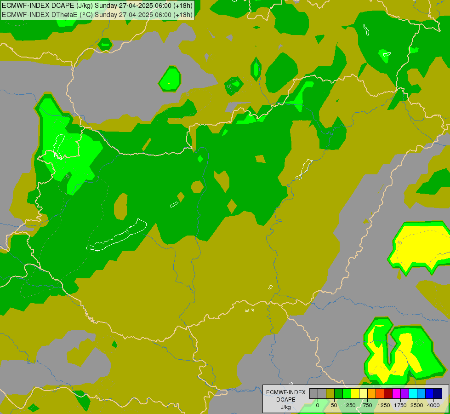Viewport: 450px width, 414px height.
Task: Click the purple legend swatch
Action: [x=404, y=393]
